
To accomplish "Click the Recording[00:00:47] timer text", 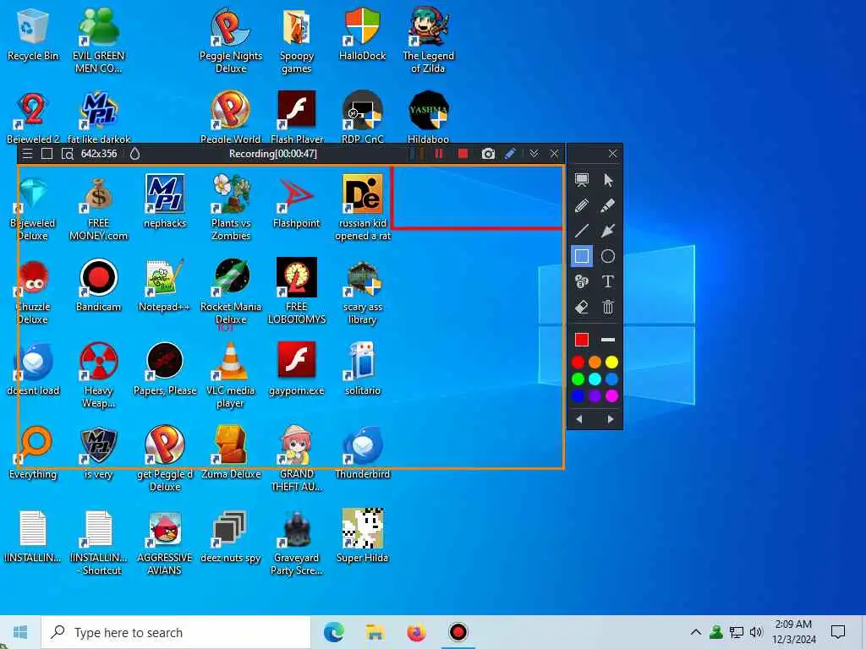I will [x=273, y=154].
